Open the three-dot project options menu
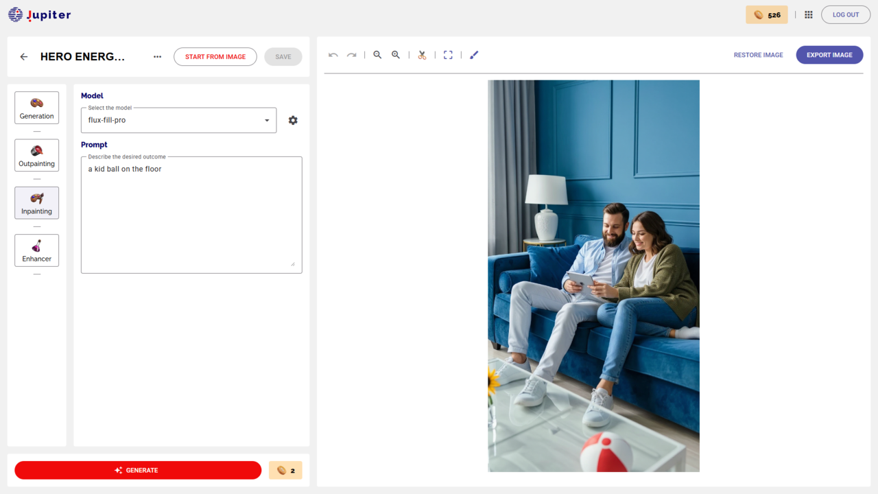 (158, 57)
